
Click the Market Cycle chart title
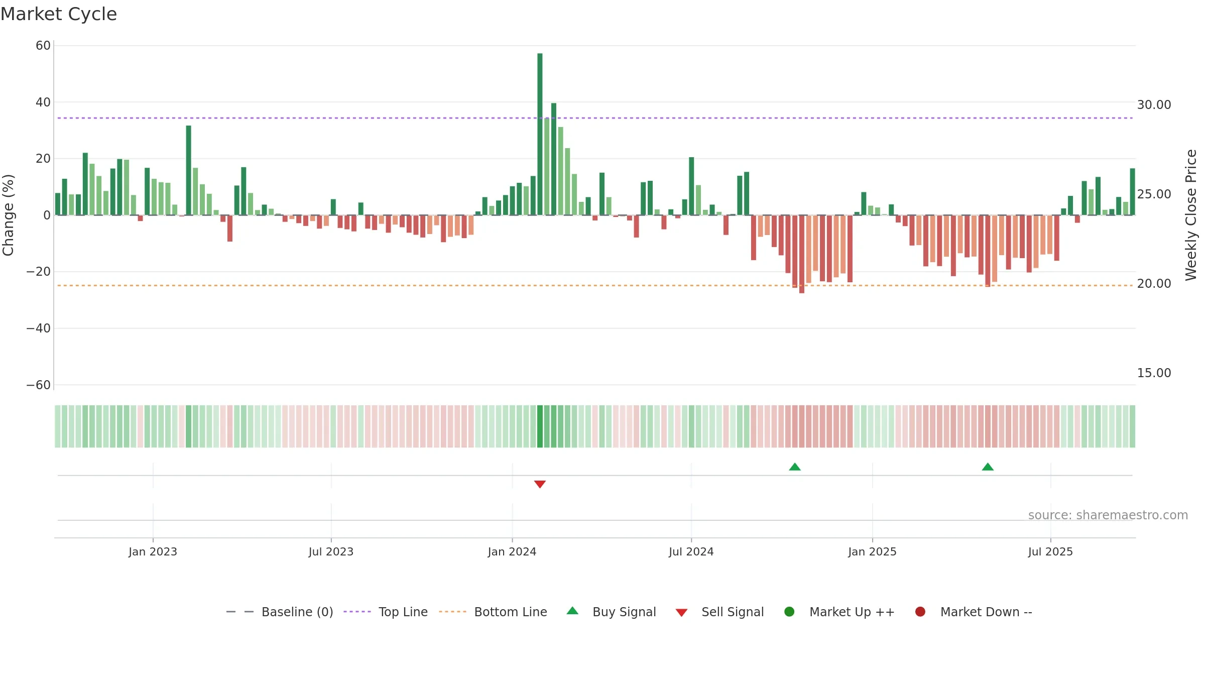tap(59, 14)
